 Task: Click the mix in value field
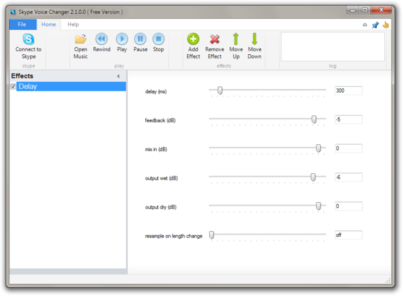[x=348, y=148]
